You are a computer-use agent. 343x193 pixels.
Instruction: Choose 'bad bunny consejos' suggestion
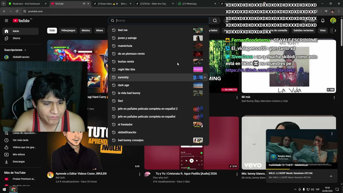[x=158, y=140]
